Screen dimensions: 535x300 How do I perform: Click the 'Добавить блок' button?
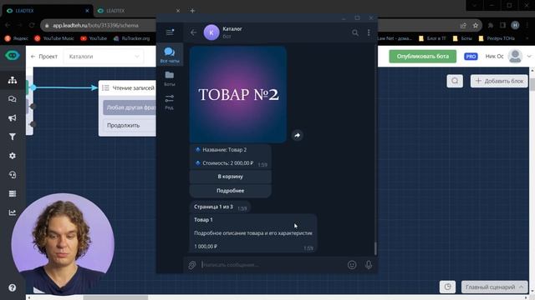(x=499, y=81)
